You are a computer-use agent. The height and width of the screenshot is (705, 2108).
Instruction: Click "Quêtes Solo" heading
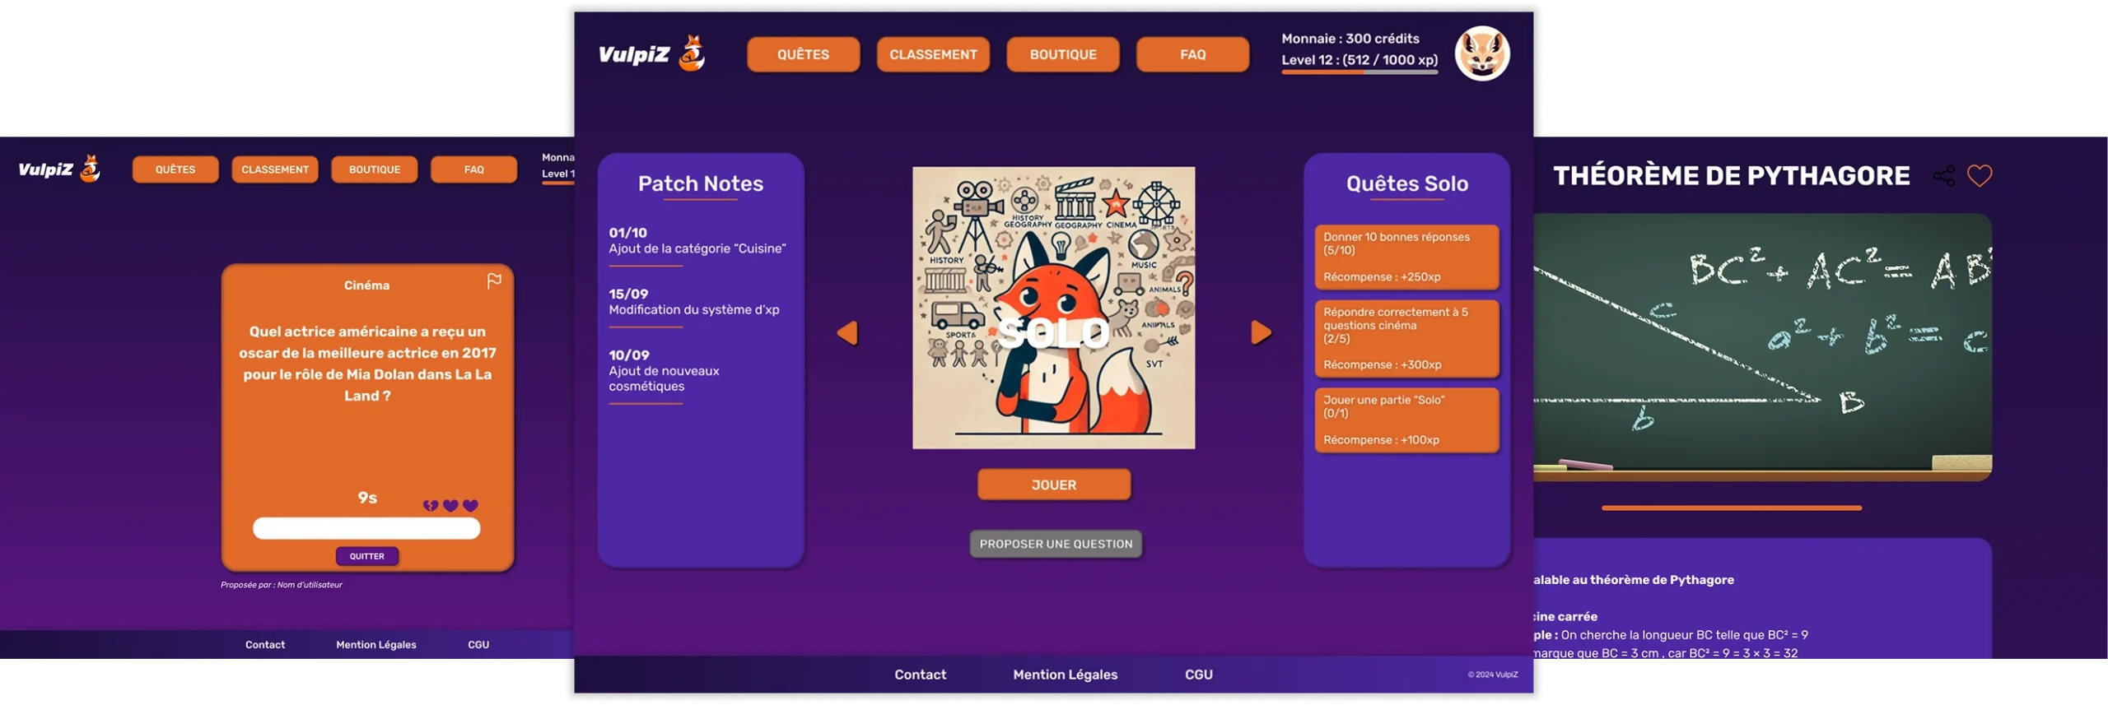[1406, 183]
